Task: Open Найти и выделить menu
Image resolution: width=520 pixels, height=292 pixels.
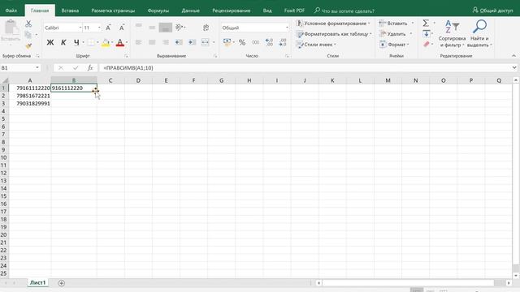Action: [479, 33]
